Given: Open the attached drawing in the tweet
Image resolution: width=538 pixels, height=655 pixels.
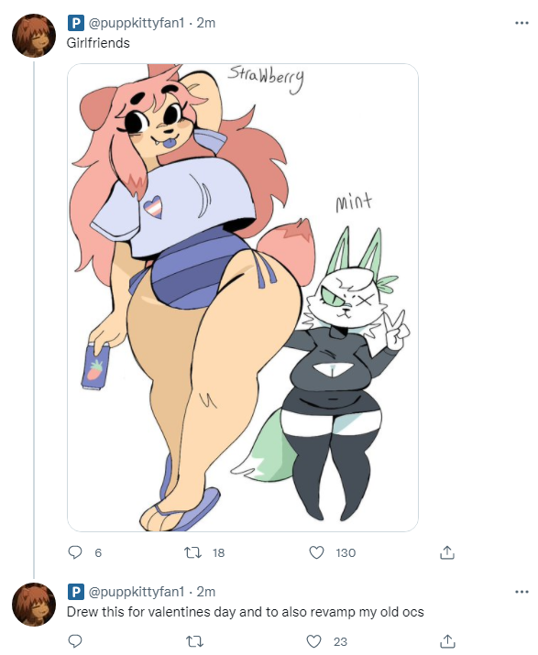Looking at the screenshot, I should [243, 298].
